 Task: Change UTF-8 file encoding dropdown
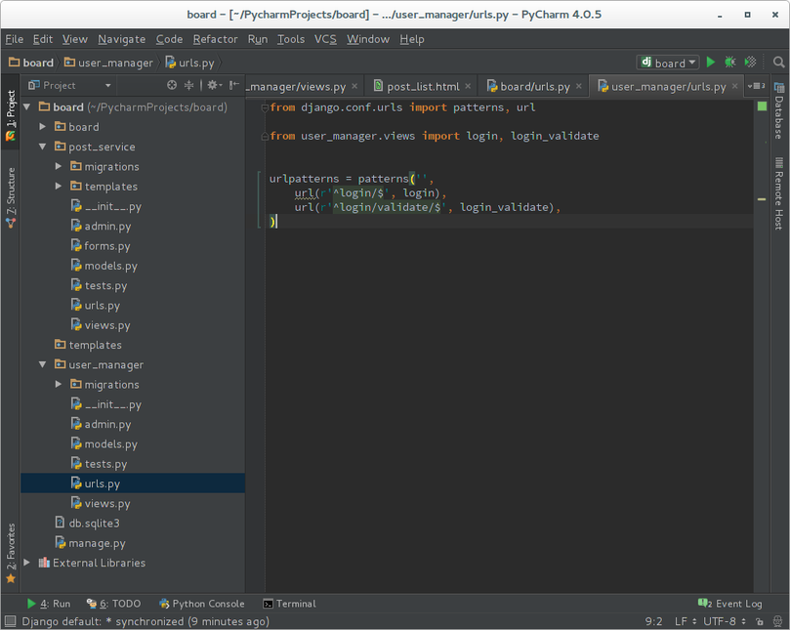725,621
